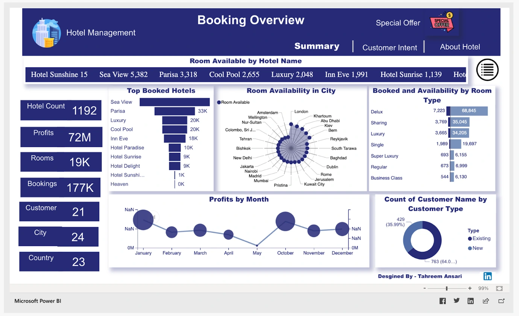Click the Desgined By - Tahreem Ansari link
Viewport: 519px width, 316px height.
(x=420, y=276)
